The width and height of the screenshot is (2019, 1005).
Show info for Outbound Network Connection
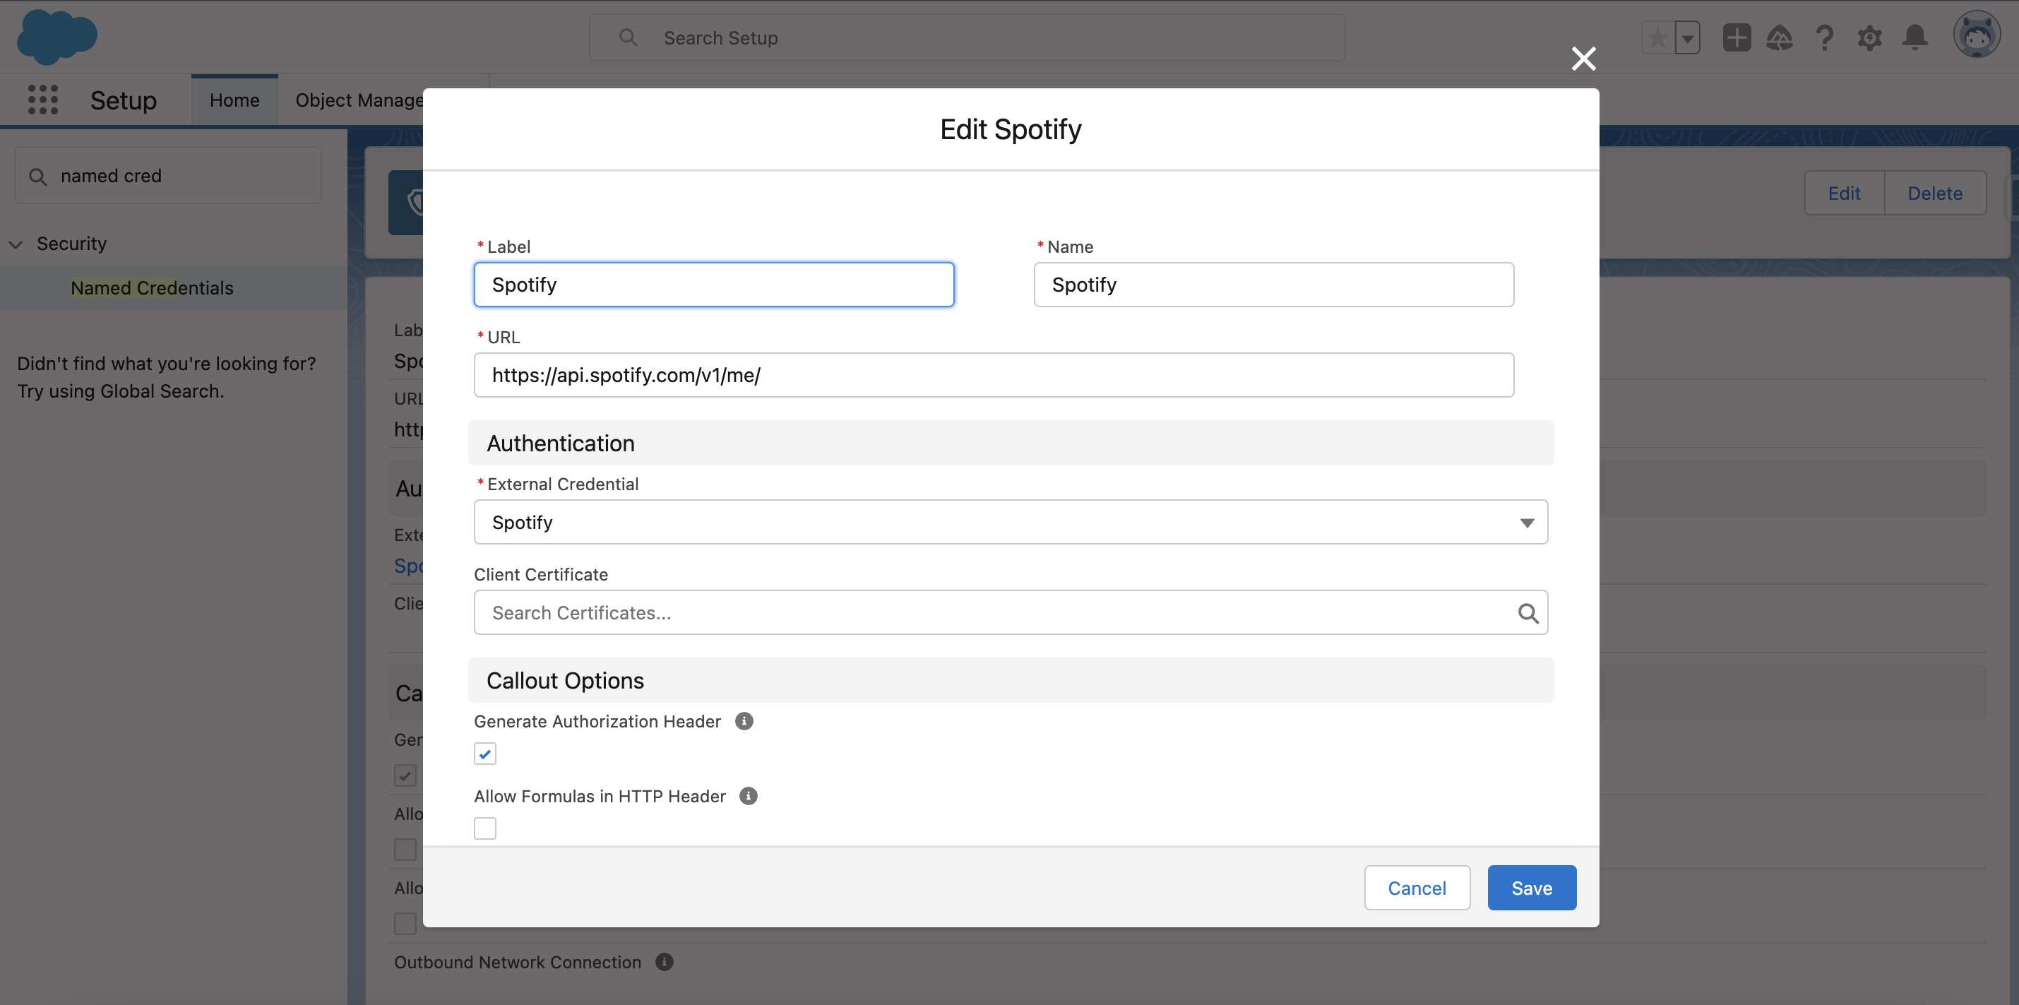click(664, 962)
